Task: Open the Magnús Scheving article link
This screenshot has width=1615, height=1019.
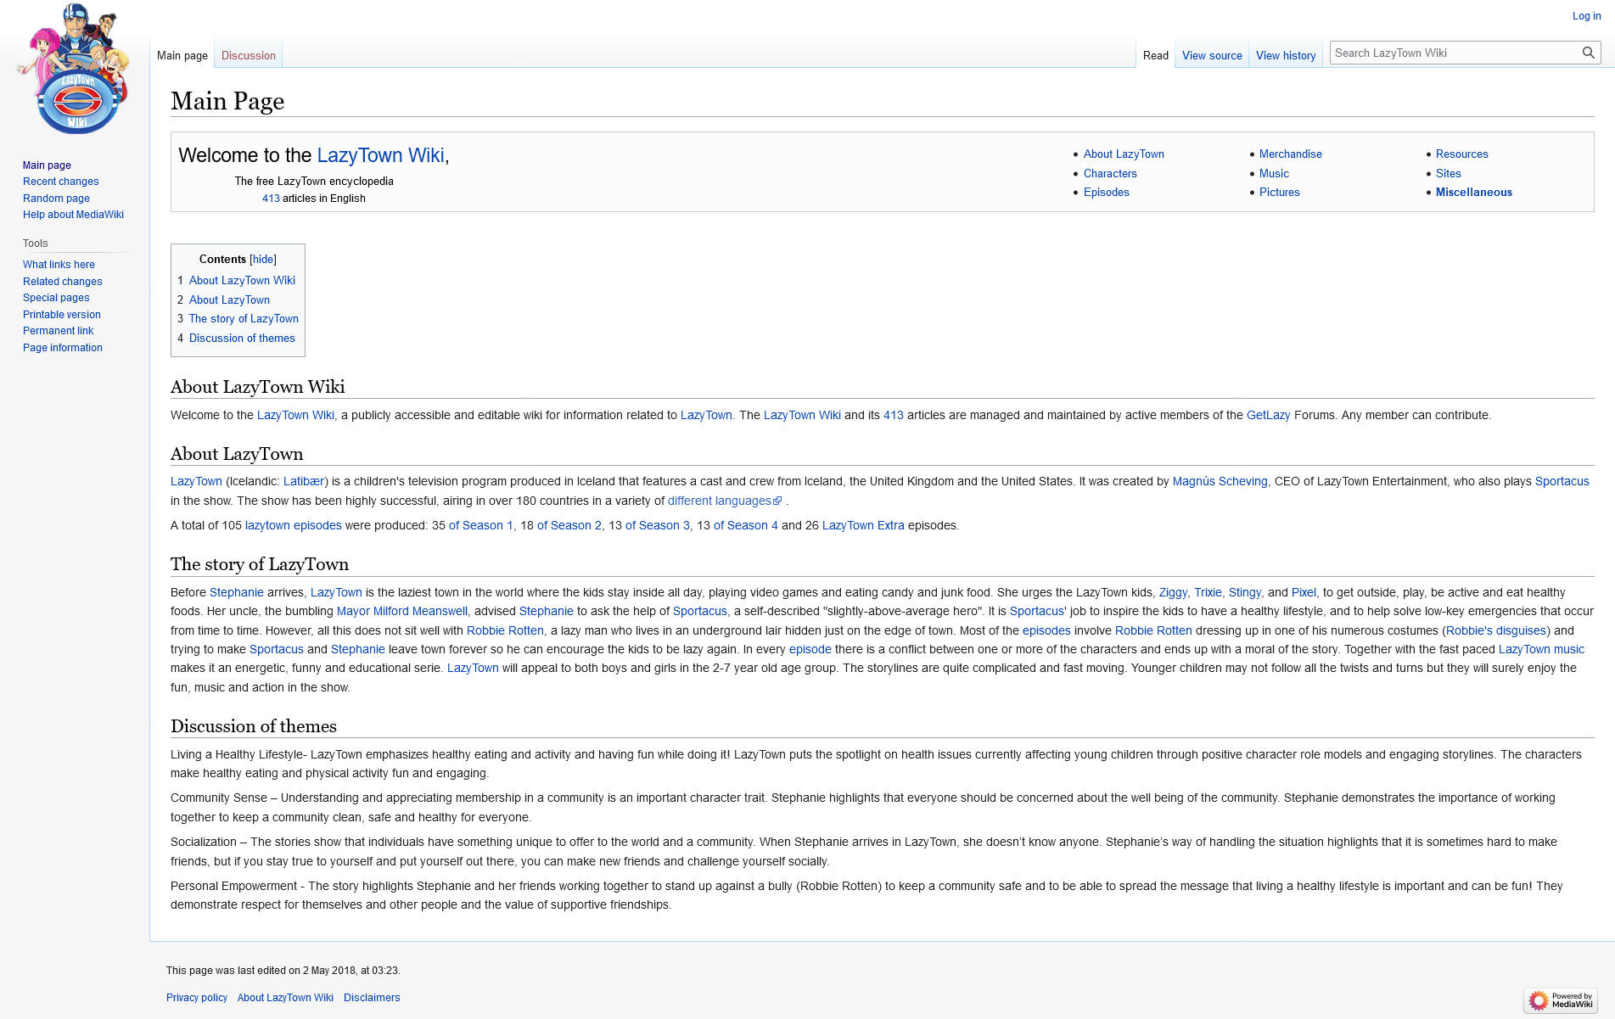Action: (x=1219, y=482)
